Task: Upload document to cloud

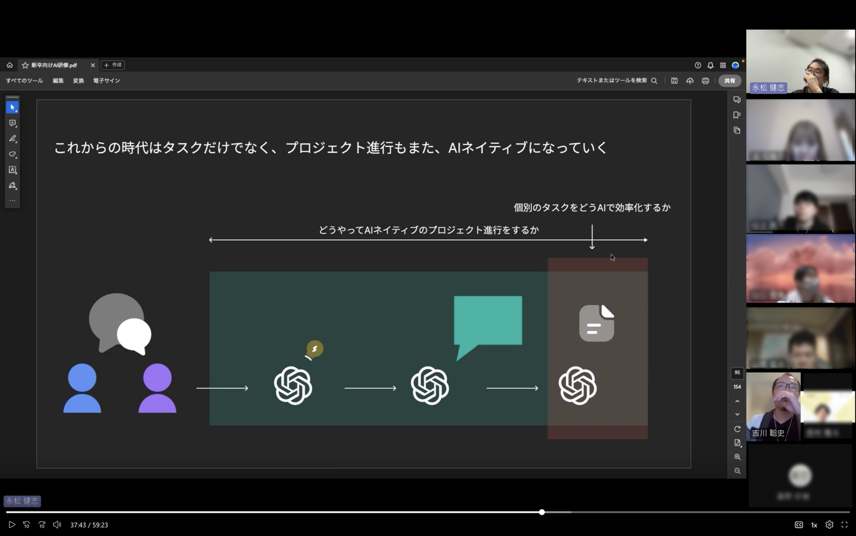Action: click(x=690, y=81)
